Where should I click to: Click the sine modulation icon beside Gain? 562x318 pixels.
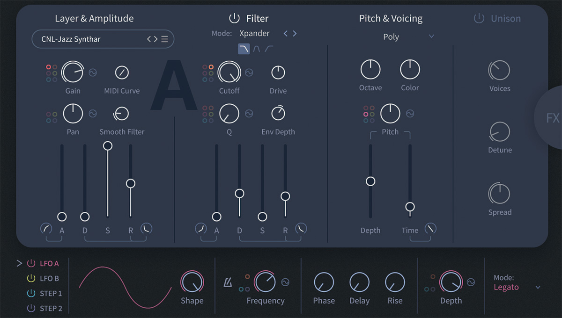(93, 72)
